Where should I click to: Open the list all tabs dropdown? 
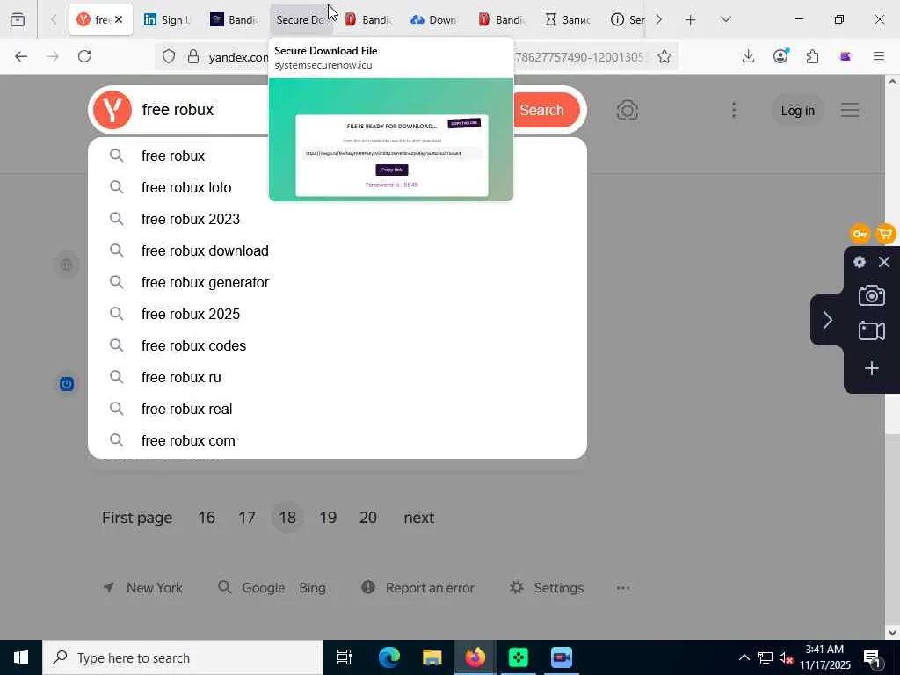click(725, 19)
